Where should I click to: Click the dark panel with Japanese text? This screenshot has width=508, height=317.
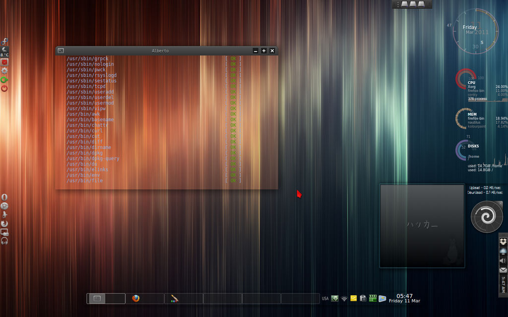(422, 226)
